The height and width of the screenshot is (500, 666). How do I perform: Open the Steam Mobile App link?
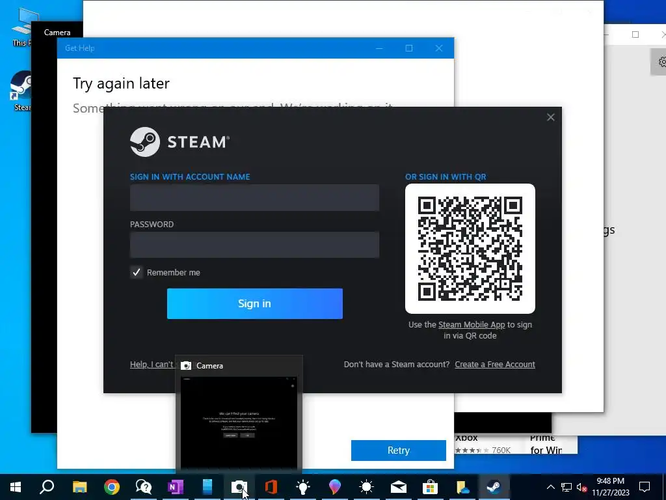pyautogui.click(x=472, y=324)
